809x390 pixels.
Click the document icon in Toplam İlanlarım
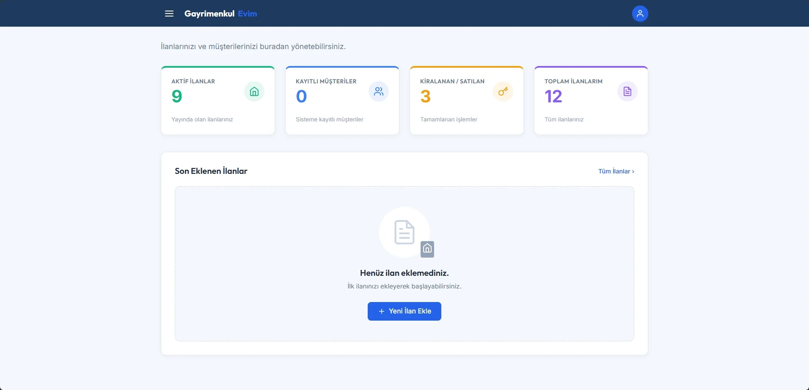point(627,91)
